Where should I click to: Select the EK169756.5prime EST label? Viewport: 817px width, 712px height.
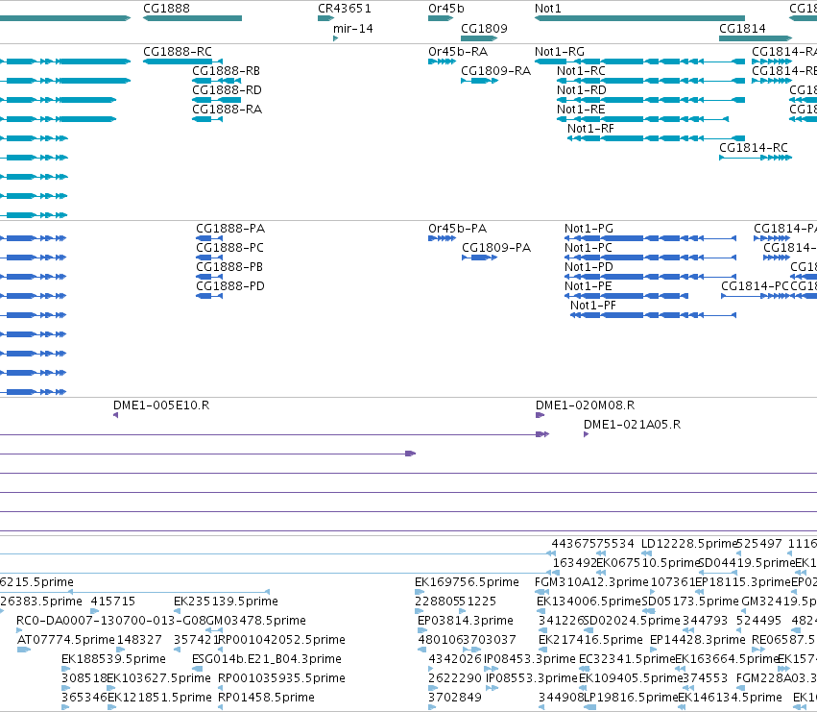coord(467,582)
